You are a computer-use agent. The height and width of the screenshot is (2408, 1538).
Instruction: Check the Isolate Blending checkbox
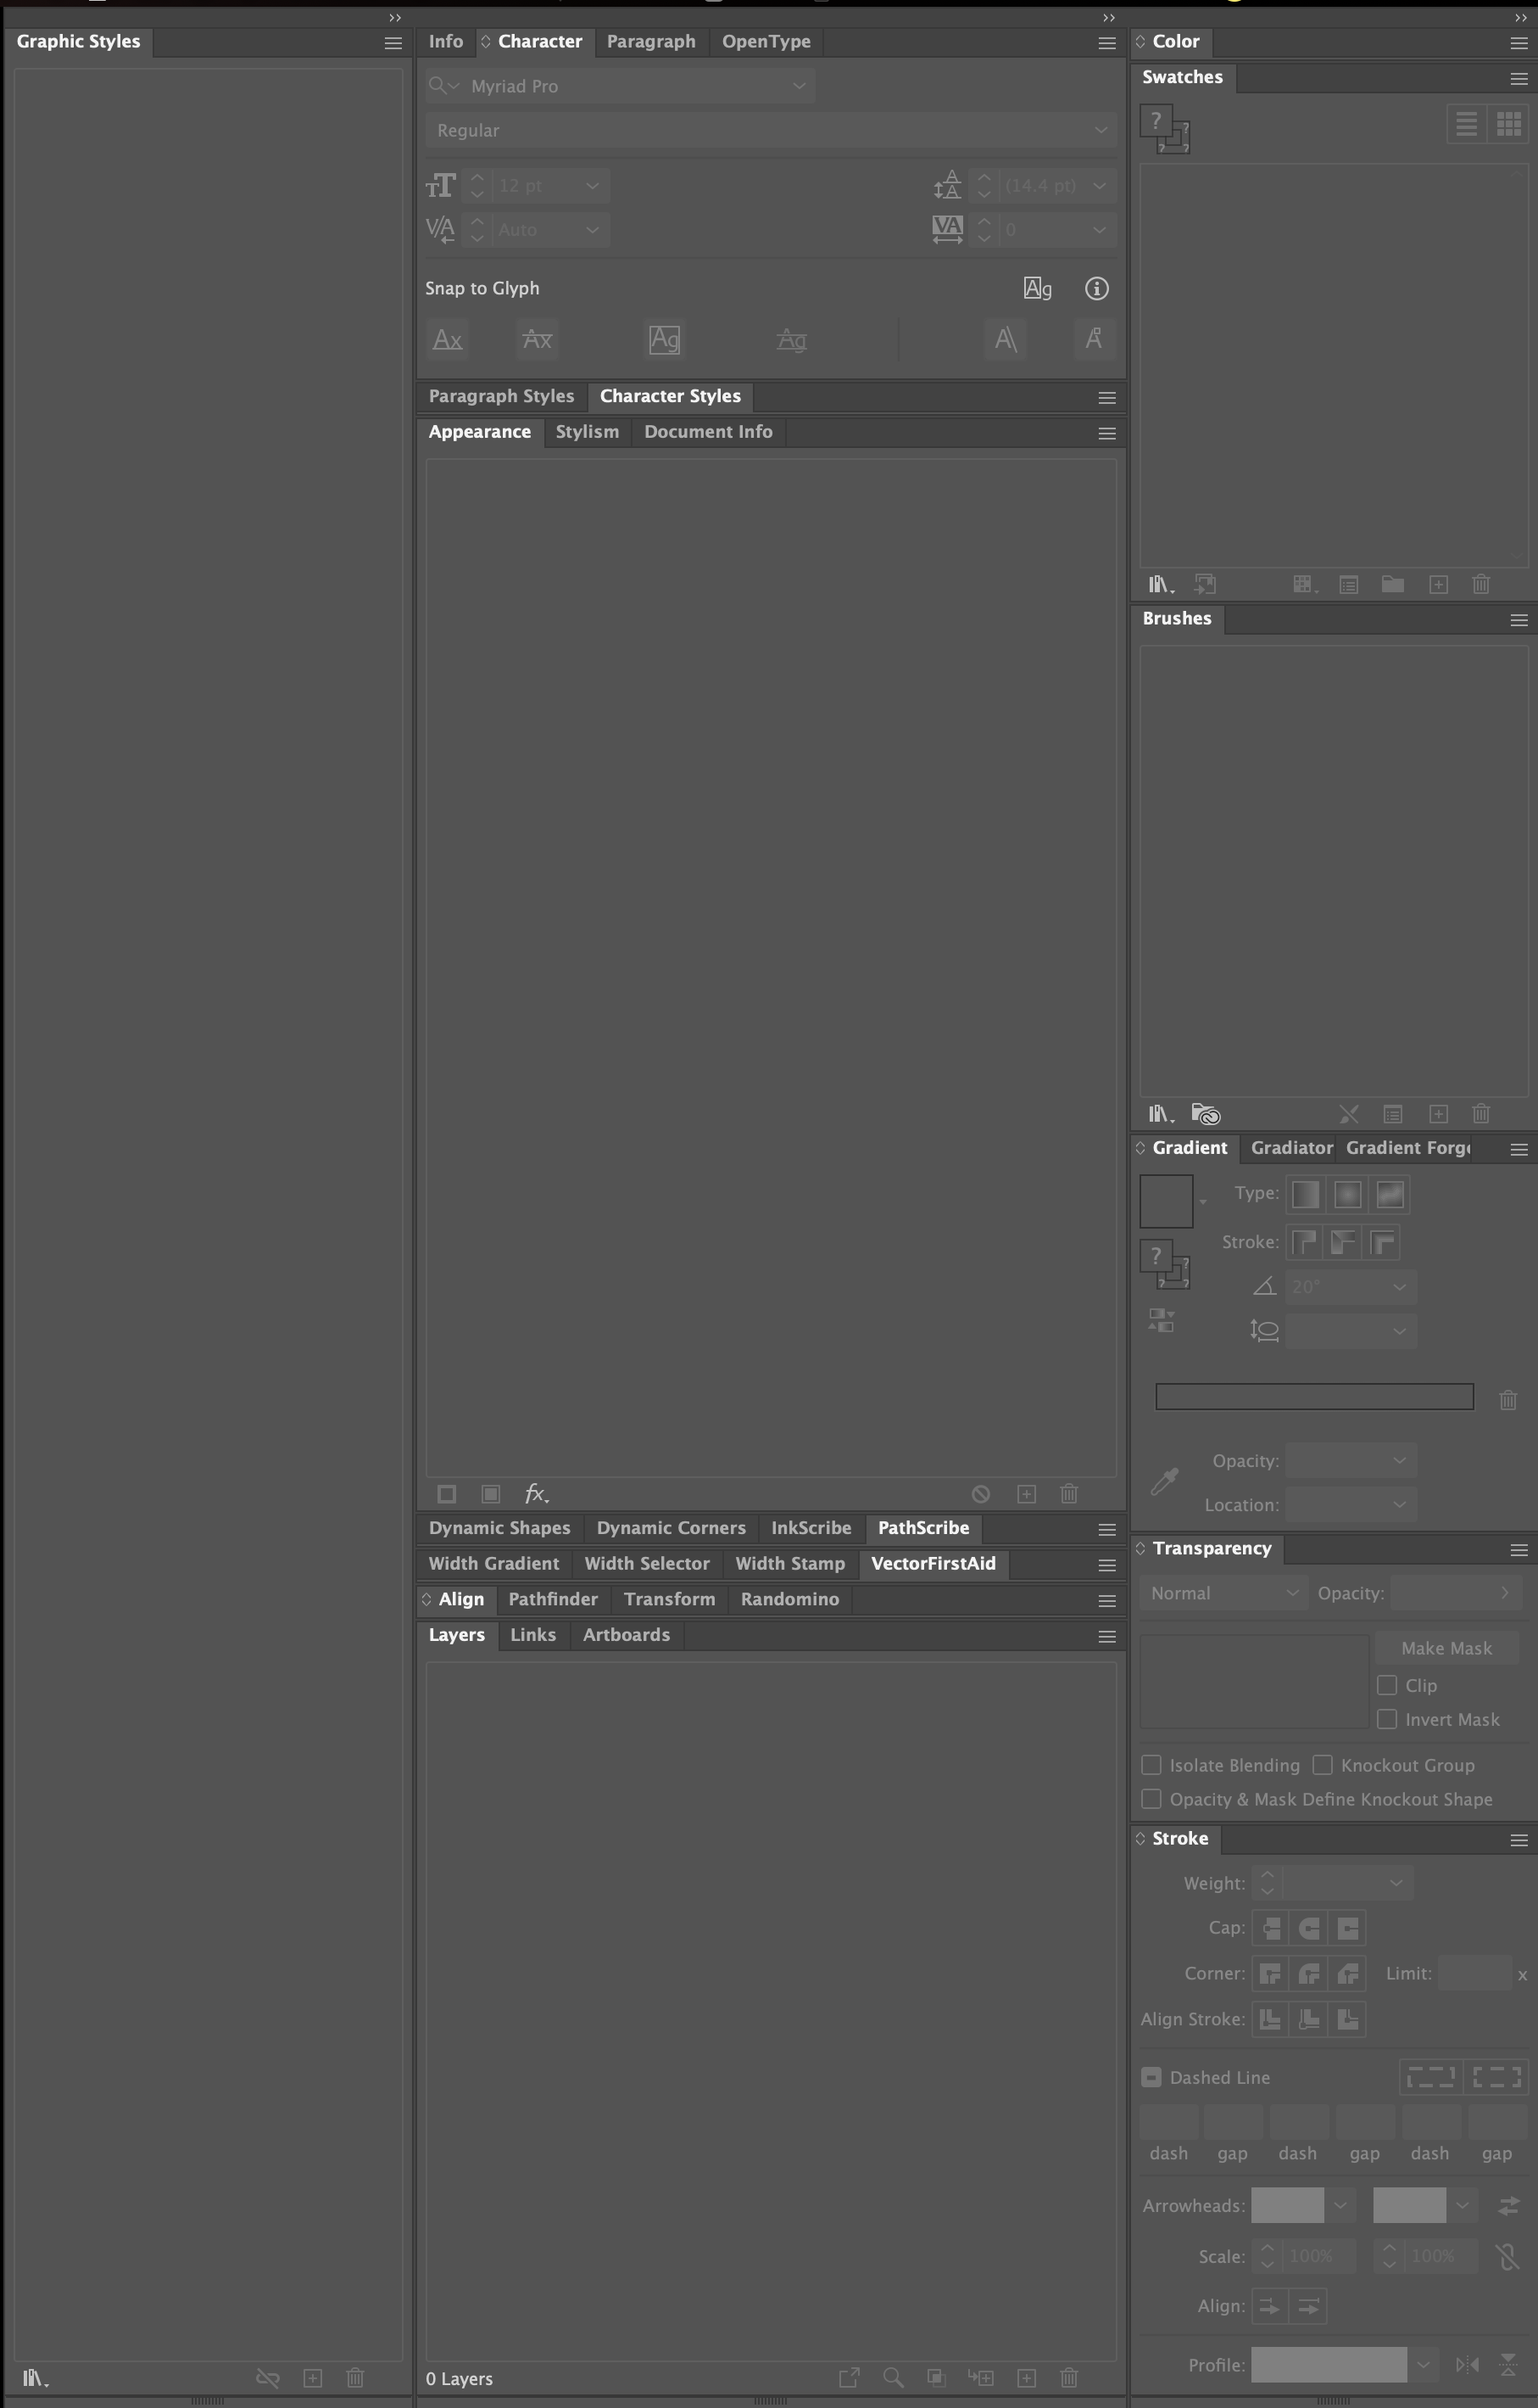tap(1151, 1765)
